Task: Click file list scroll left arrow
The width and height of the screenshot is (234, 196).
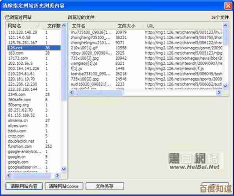Action: click(72, 92)
